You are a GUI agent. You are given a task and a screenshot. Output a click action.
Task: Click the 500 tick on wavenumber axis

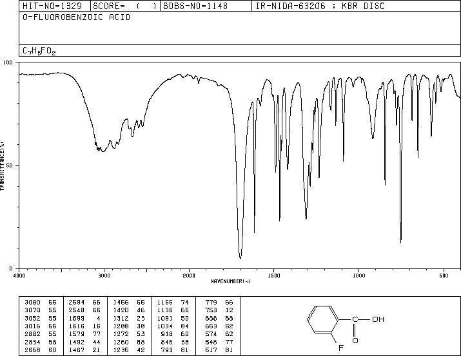[x=444, y=276]
